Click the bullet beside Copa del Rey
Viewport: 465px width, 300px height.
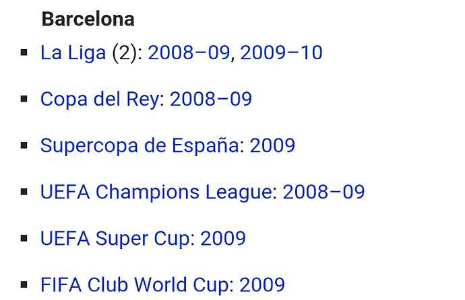(x=24, y=99)
